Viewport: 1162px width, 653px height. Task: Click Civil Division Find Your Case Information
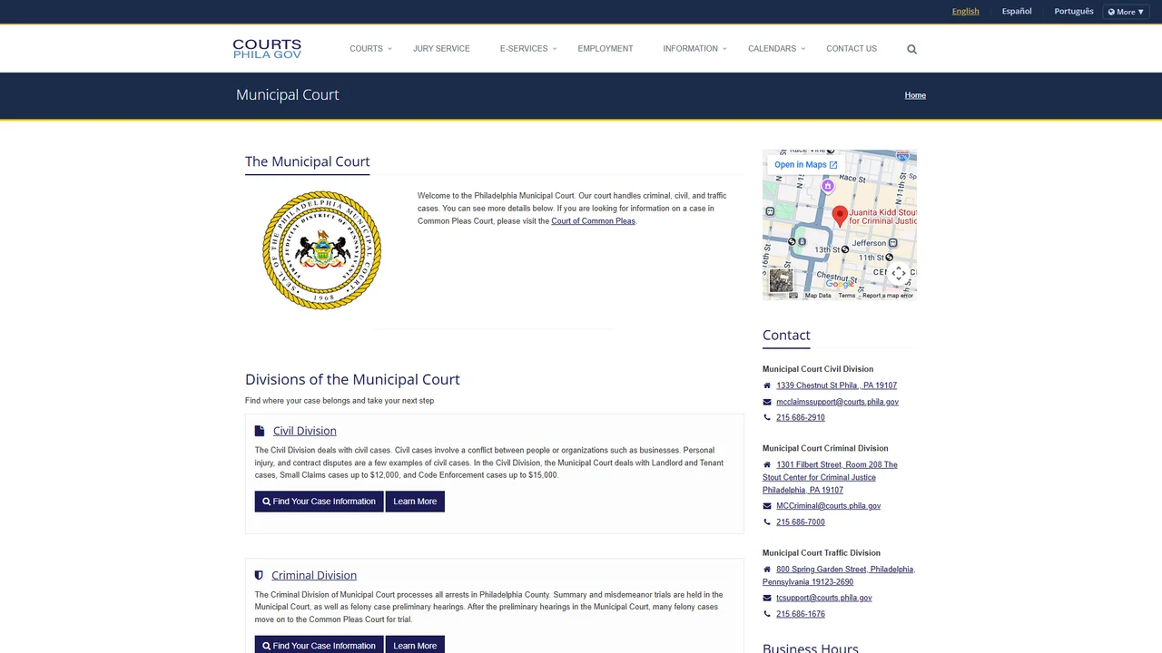click(x=319, y=502)
